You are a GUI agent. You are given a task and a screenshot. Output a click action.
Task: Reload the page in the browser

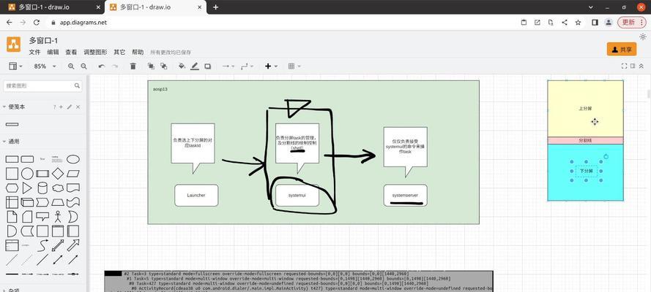coord(37,23)
